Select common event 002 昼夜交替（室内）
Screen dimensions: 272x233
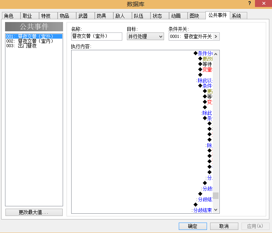34,41
